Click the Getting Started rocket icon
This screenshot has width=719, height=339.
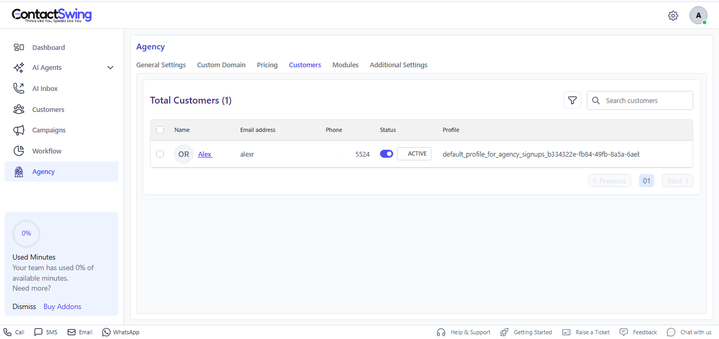[x=504, y=332]
